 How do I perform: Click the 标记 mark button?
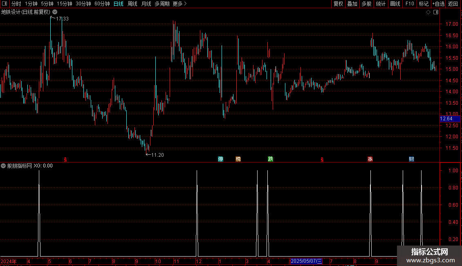pos(424,4)
